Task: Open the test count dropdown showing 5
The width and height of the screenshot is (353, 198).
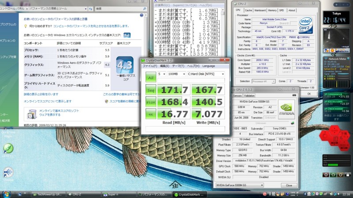Action: (161, 74)
